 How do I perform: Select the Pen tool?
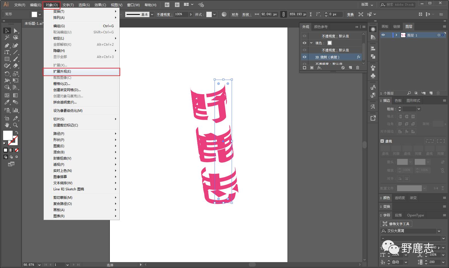(7, 45)
